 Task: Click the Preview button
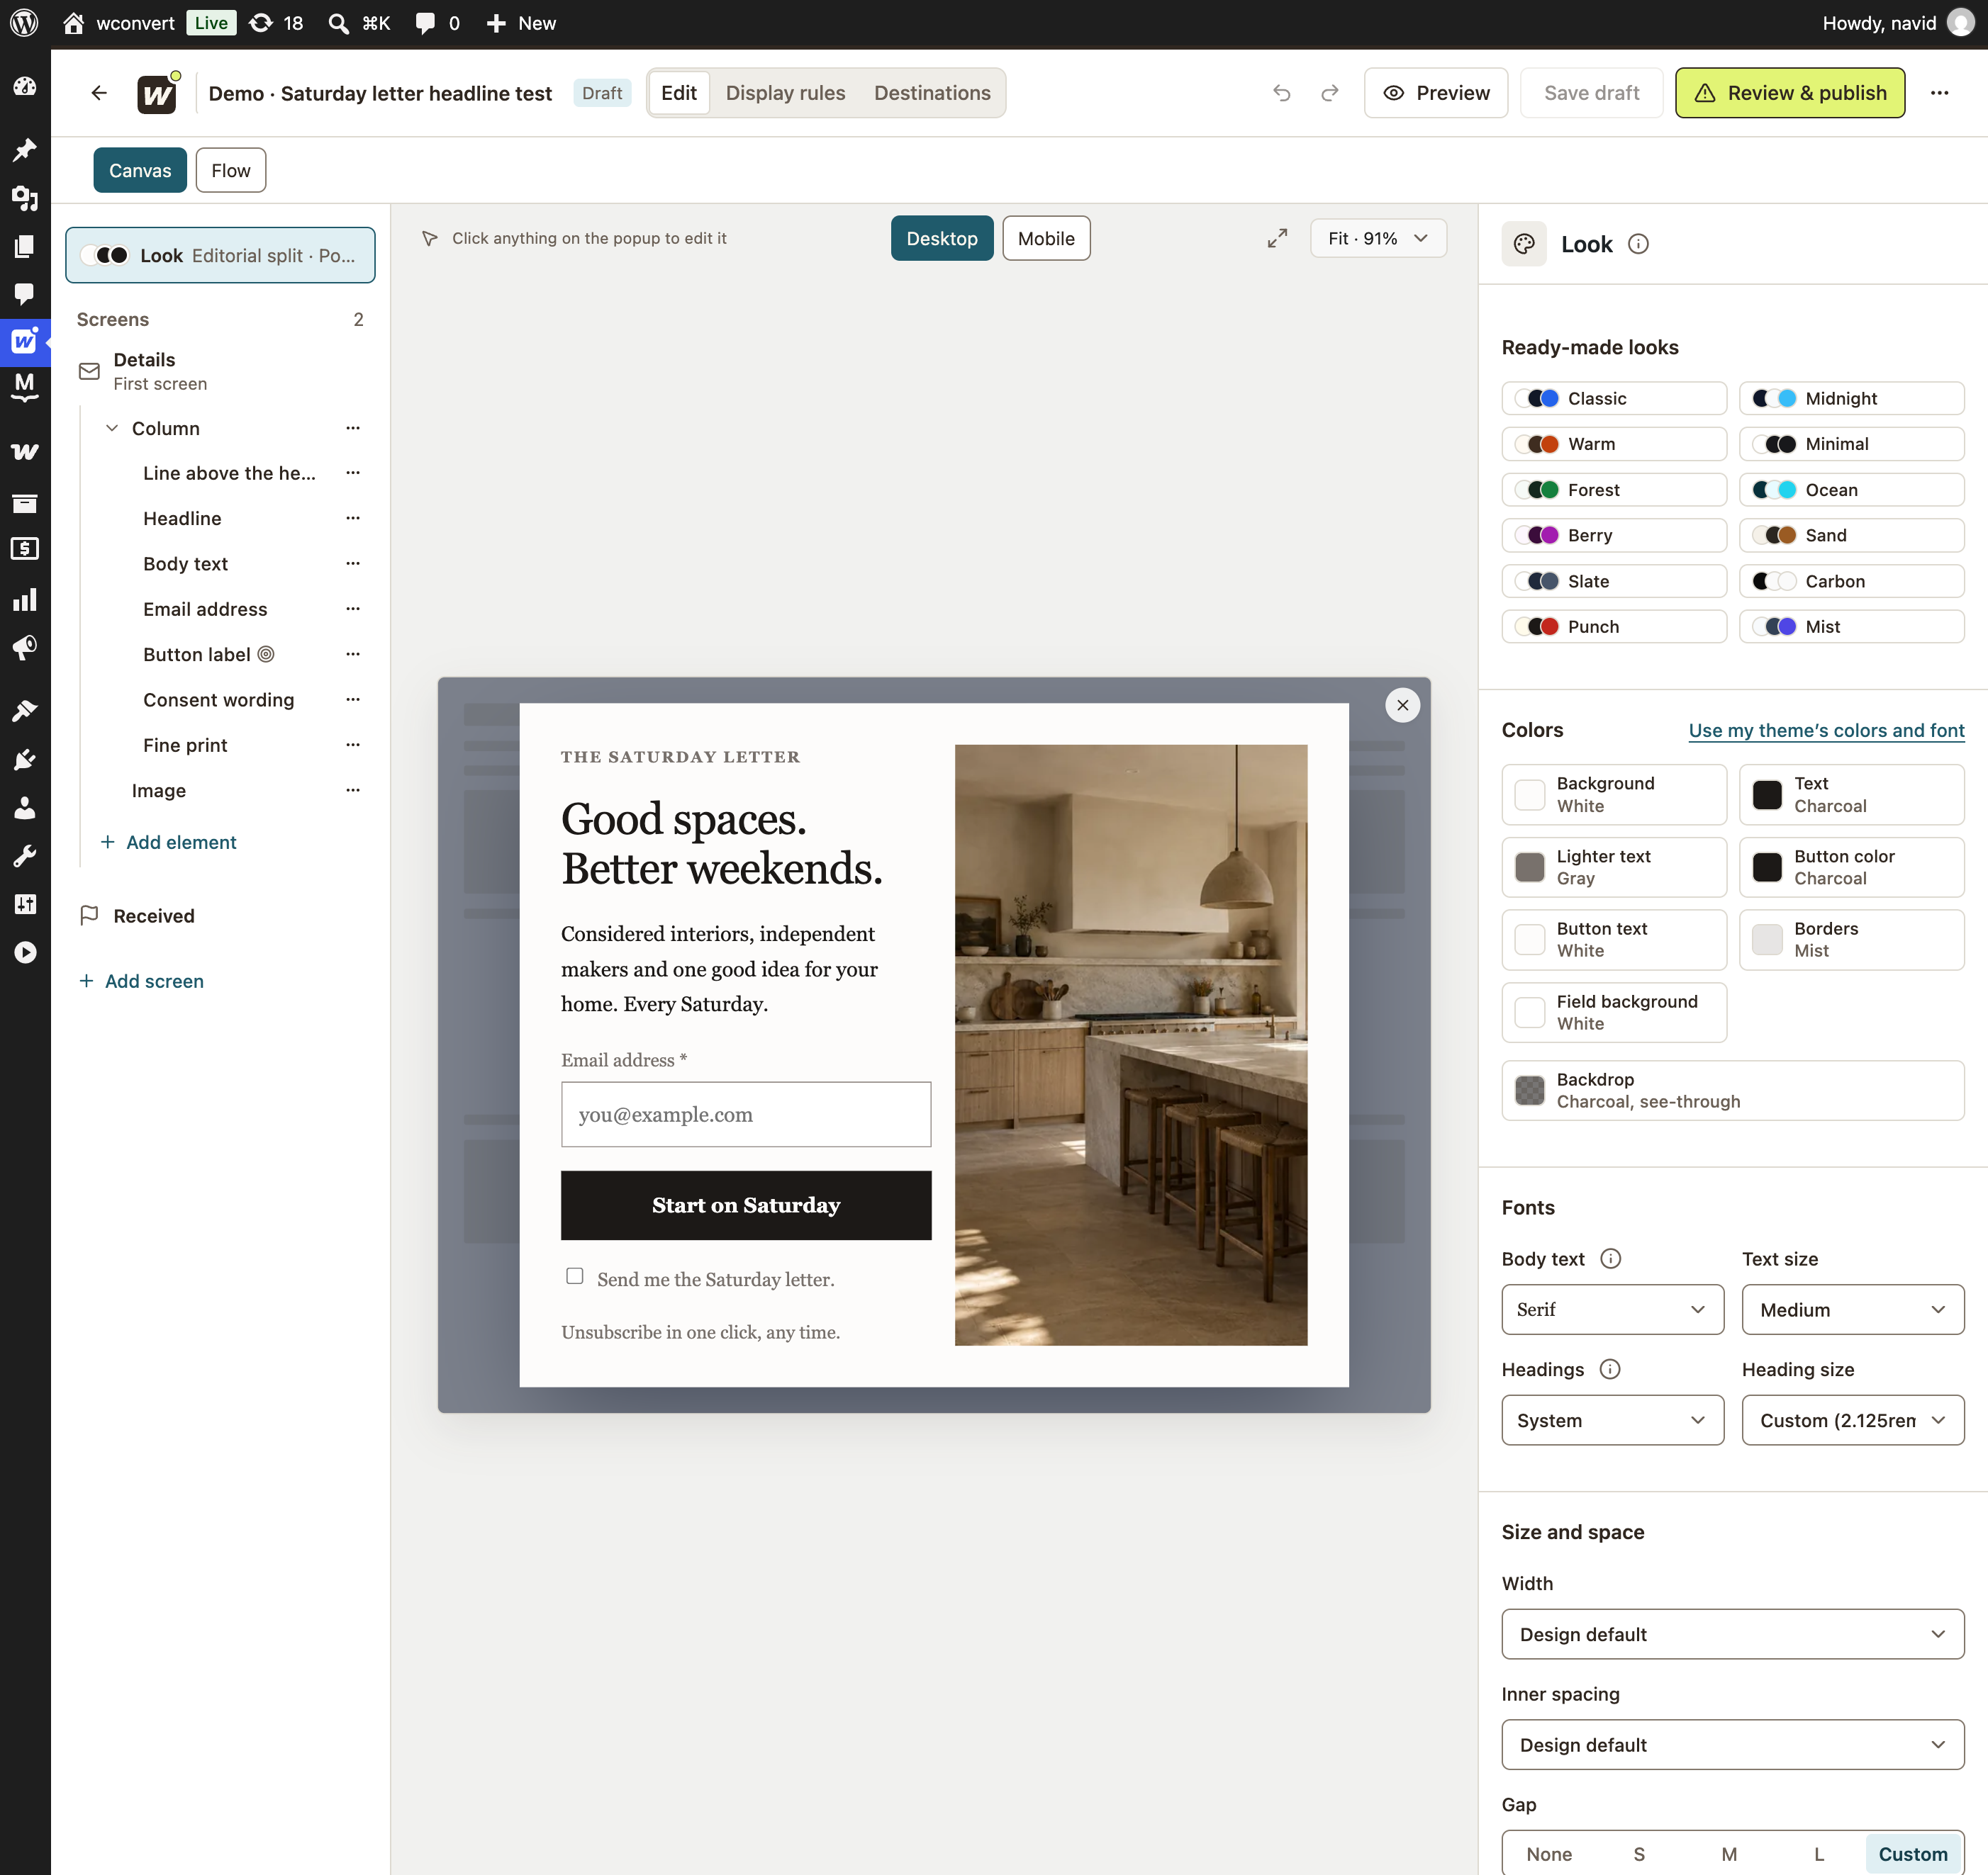coord(1435,93)
